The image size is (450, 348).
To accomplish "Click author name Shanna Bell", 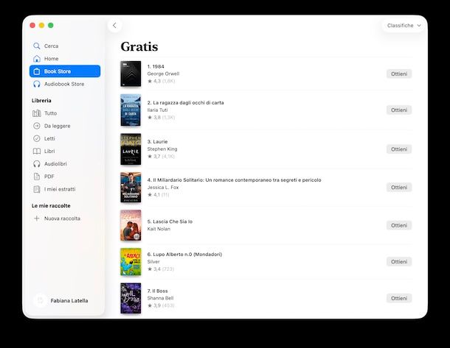I will (x=160, y=298).
